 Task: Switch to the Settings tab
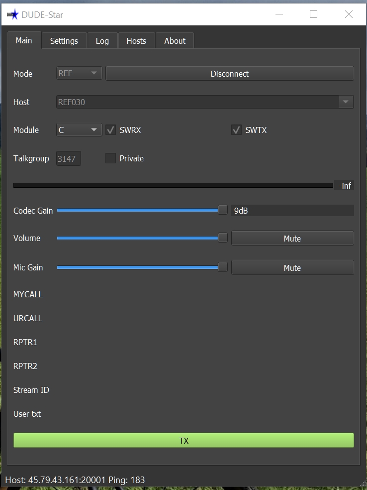click(64, 41)
